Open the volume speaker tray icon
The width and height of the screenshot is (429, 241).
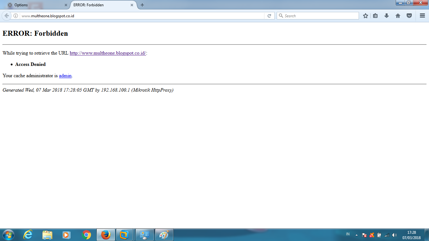(394, 235)
